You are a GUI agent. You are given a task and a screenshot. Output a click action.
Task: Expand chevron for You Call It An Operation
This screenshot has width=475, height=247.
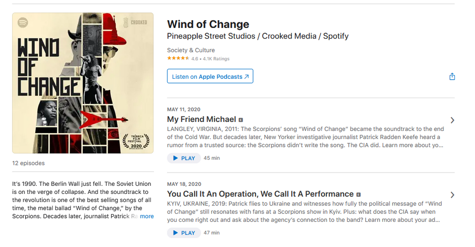pyautogui.click(x=452, y=195)
